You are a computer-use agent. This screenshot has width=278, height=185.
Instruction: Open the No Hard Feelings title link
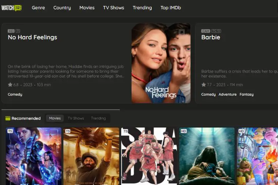(33, 37)
